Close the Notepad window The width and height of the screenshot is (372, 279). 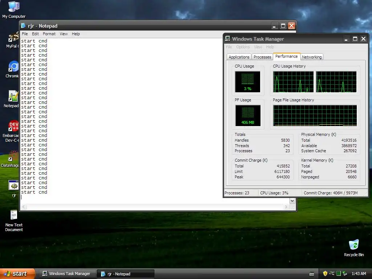(x=291, y=26)
